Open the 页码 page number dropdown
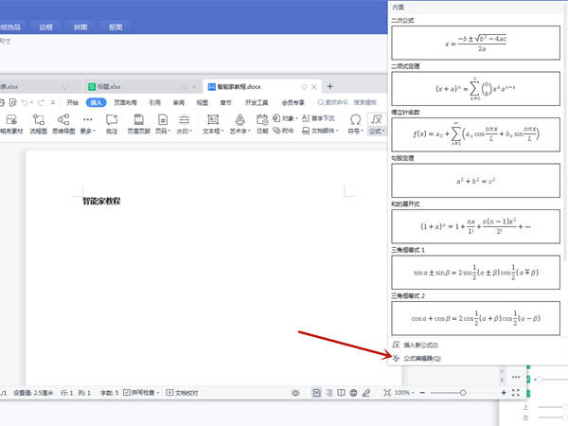 pyautogui.click(x=163, y=124)
